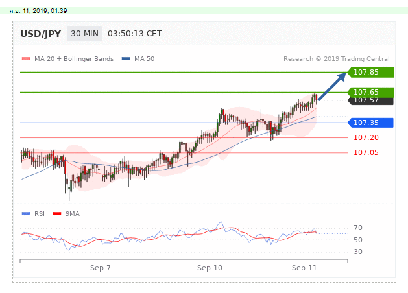Click the date header at top left
Viewport: 408px width, 293px height.
[x=38, y=11]
